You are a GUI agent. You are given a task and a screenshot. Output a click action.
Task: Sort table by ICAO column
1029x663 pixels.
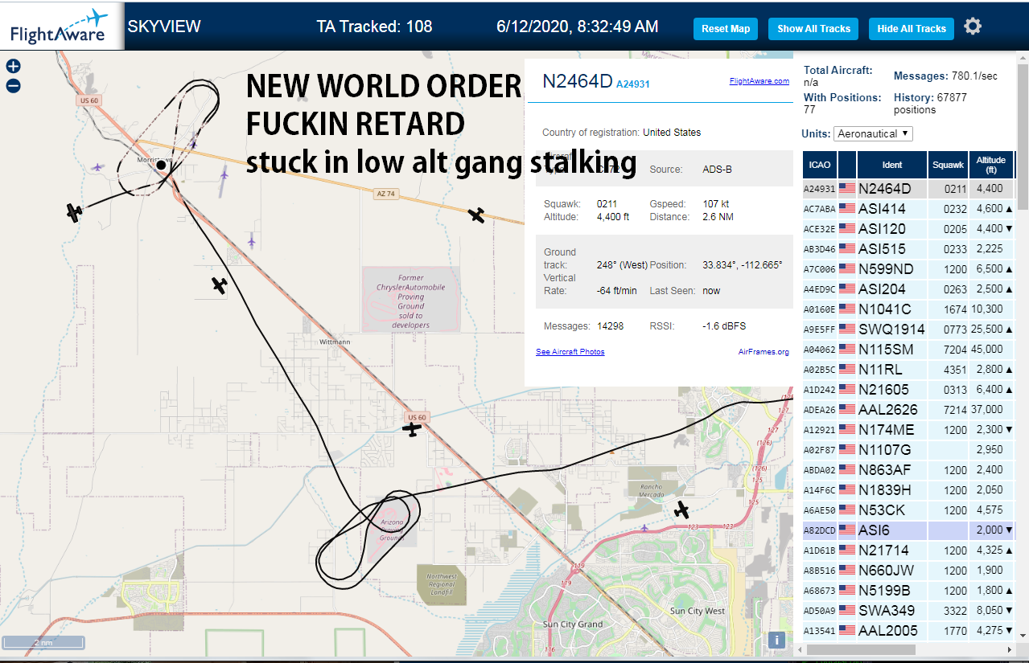(x=820, y=165)
